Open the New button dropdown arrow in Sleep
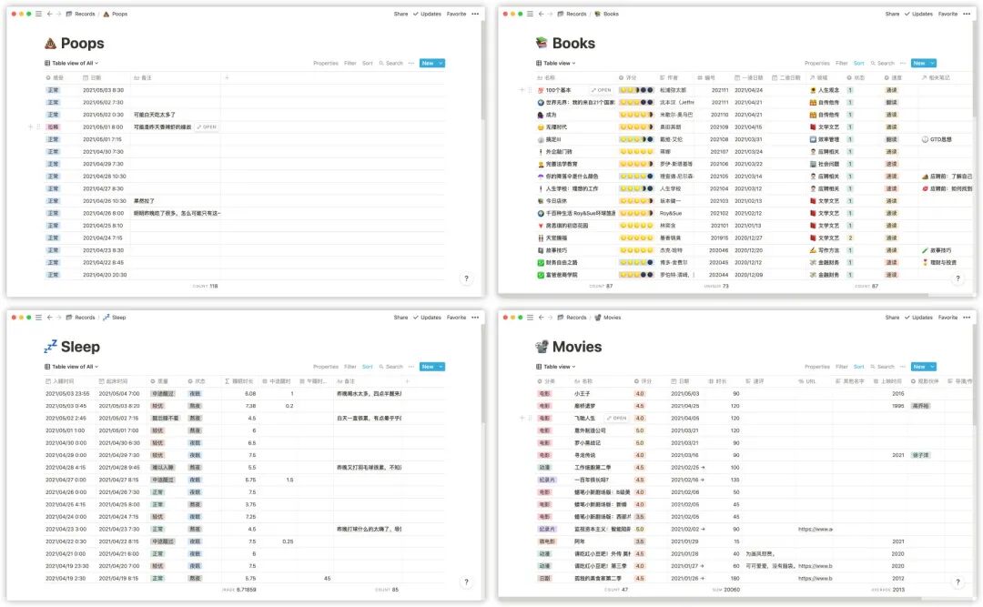Screen dimensions: 983x607 point(441,367)
